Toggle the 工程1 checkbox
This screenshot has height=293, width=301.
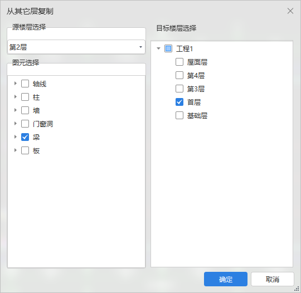(x=168, y=48)
